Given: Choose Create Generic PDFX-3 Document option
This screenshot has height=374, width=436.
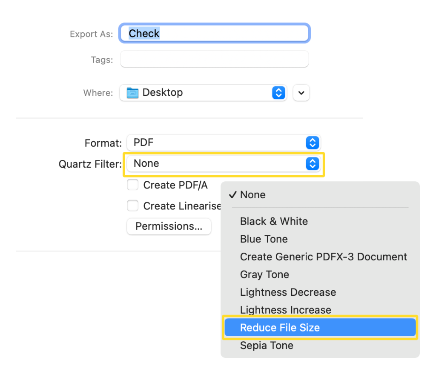Looking at the screenshot, I should (x=324, y=257).
